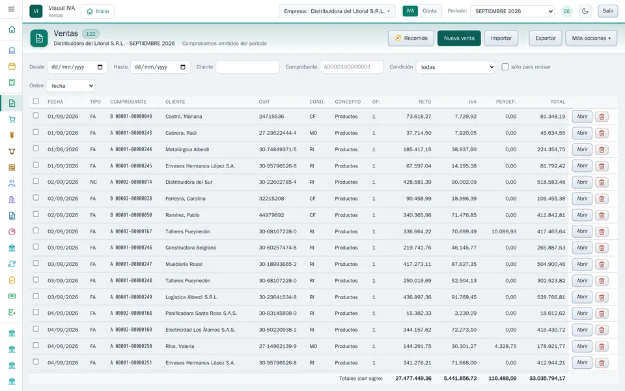Open the green calculator icon in the sidebar
The image size is (625, 391).
[x=12, y=83]
